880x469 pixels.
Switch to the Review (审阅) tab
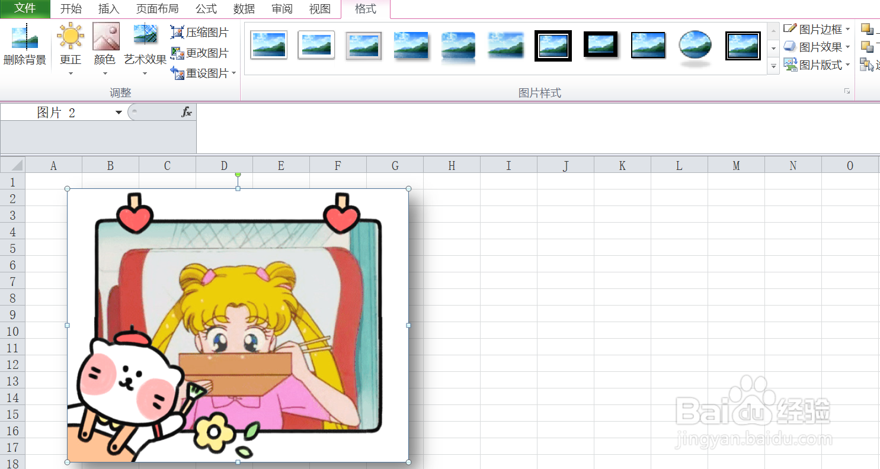pyautogui.click(x=282, y=9)
